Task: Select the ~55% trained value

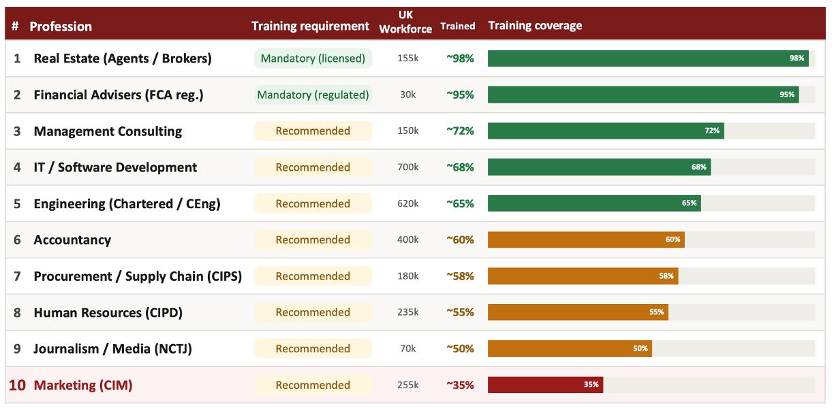Action: [x=460, y=312]
